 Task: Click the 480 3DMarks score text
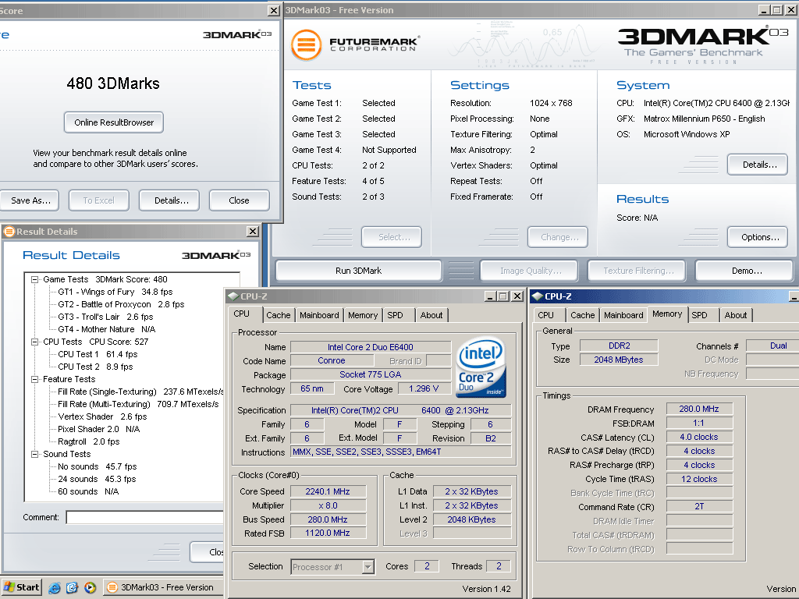point(113,83)
